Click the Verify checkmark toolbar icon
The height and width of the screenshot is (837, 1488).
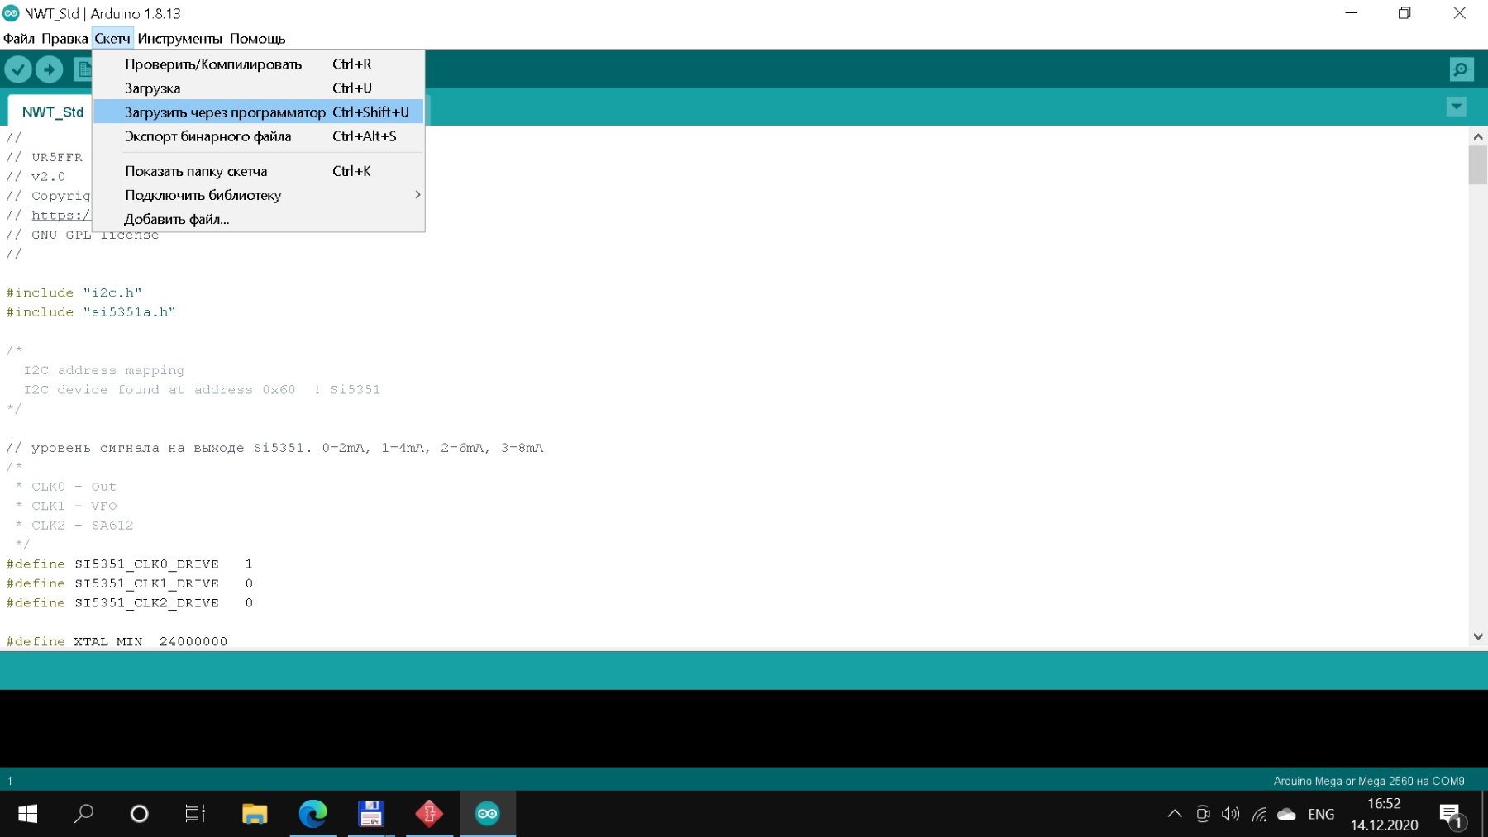pos(18,69)
